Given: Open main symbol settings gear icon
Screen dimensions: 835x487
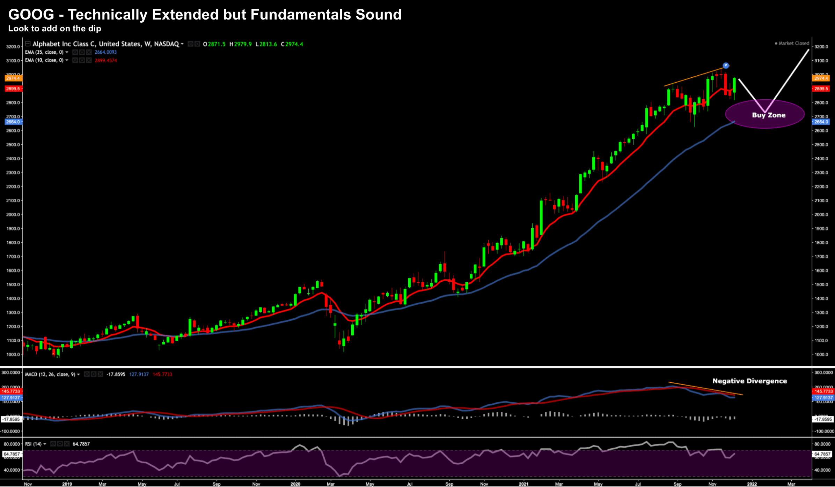Looking at the screenshot, I should pos(197,44).
